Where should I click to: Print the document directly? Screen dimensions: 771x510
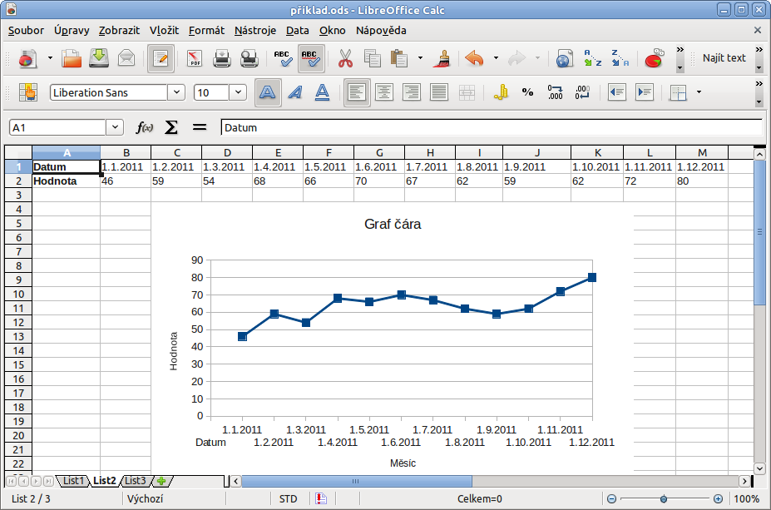tap(222, 58)
